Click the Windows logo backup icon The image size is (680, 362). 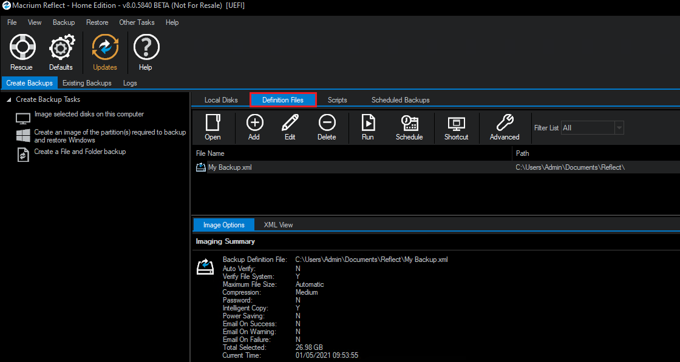pos(23,135)
